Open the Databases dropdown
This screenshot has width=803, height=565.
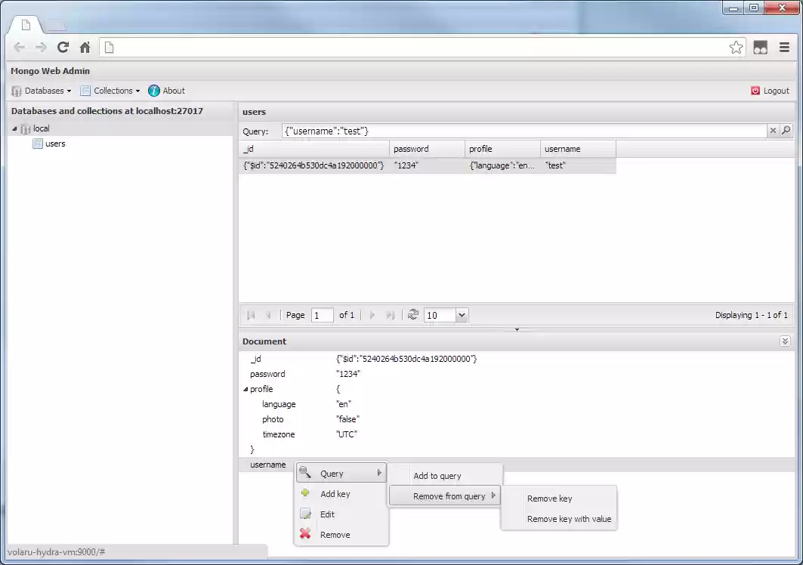point(44,90)
